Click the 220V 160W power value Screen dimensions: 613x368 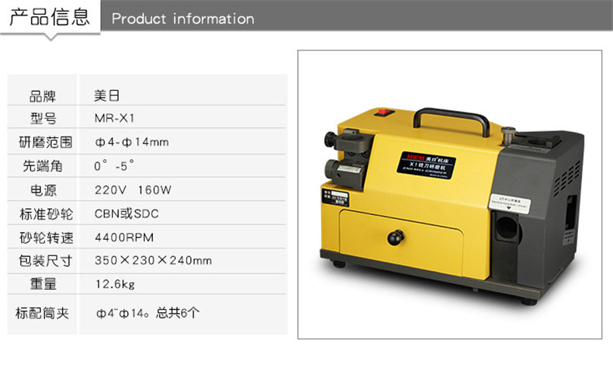[133, 190]
